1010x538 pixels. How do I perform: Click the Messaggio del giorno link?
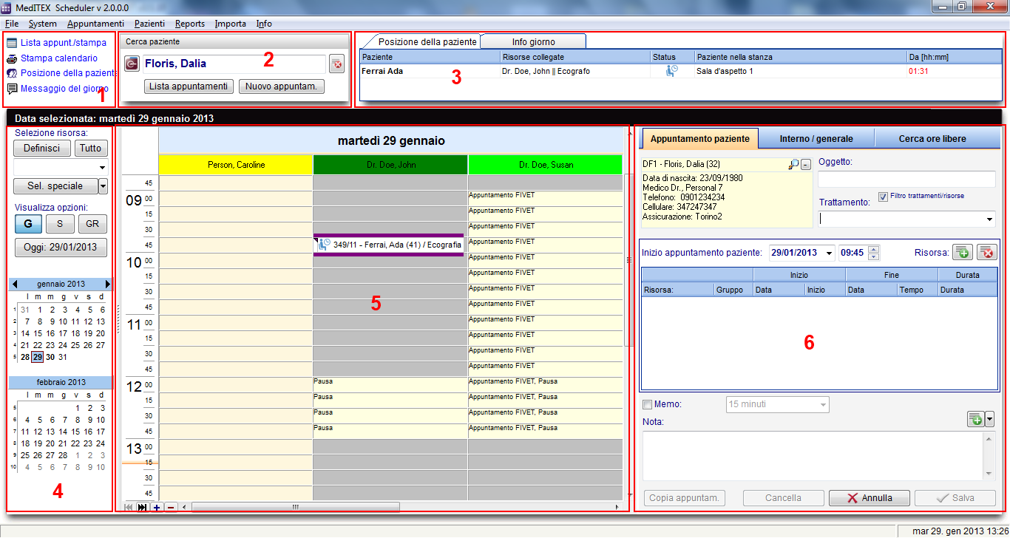(64, 89)
